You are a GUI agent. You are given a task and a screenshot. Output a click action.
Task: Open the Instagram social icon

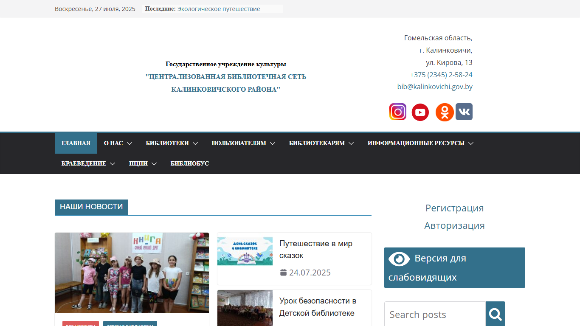coord(398,112)
